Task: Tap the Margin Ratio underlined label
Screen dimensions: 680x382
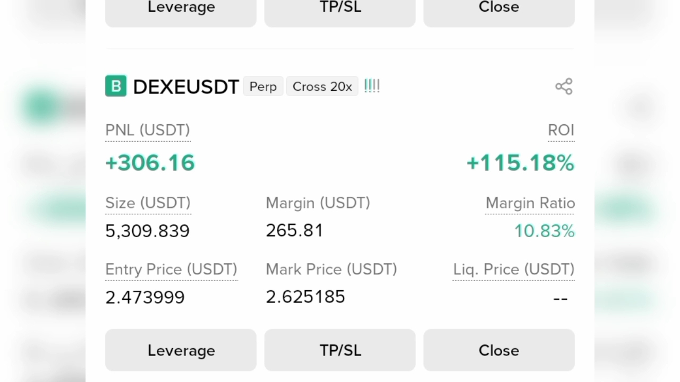Action: 530,203
